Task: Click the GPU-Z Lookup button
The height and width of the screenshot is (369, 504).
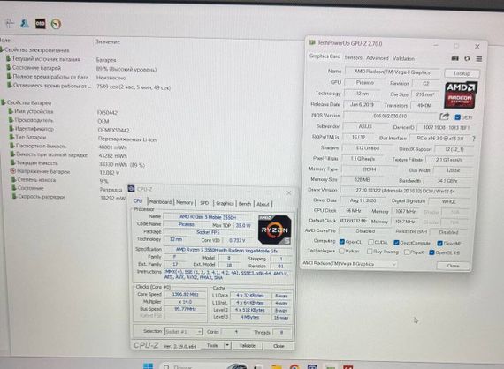Action: tap(462, 73)
